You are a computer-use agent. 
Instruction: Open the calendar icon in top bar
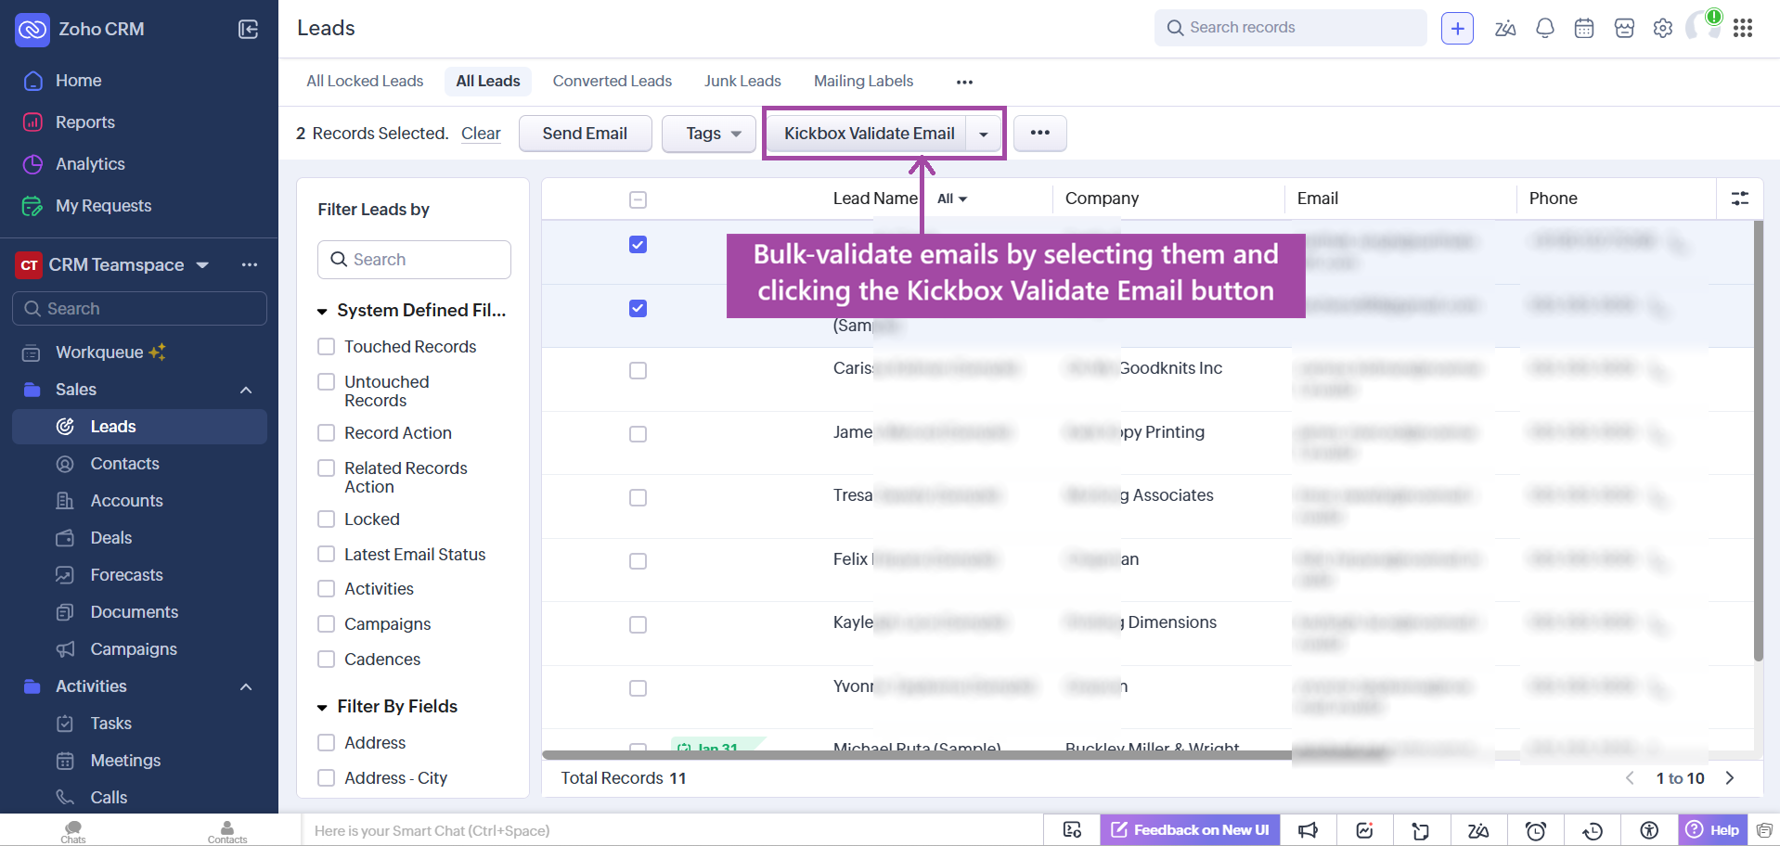coord(1584,29)
